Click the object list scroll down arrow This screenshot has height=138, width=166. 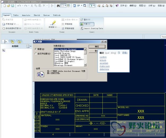point(85,65)
